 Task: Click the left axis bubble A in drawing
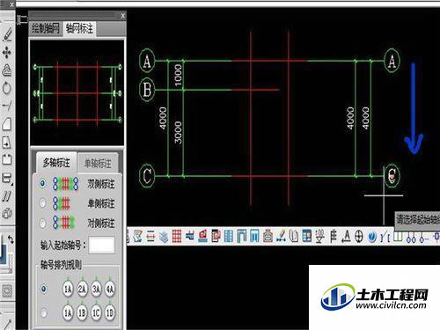(147, 61)
